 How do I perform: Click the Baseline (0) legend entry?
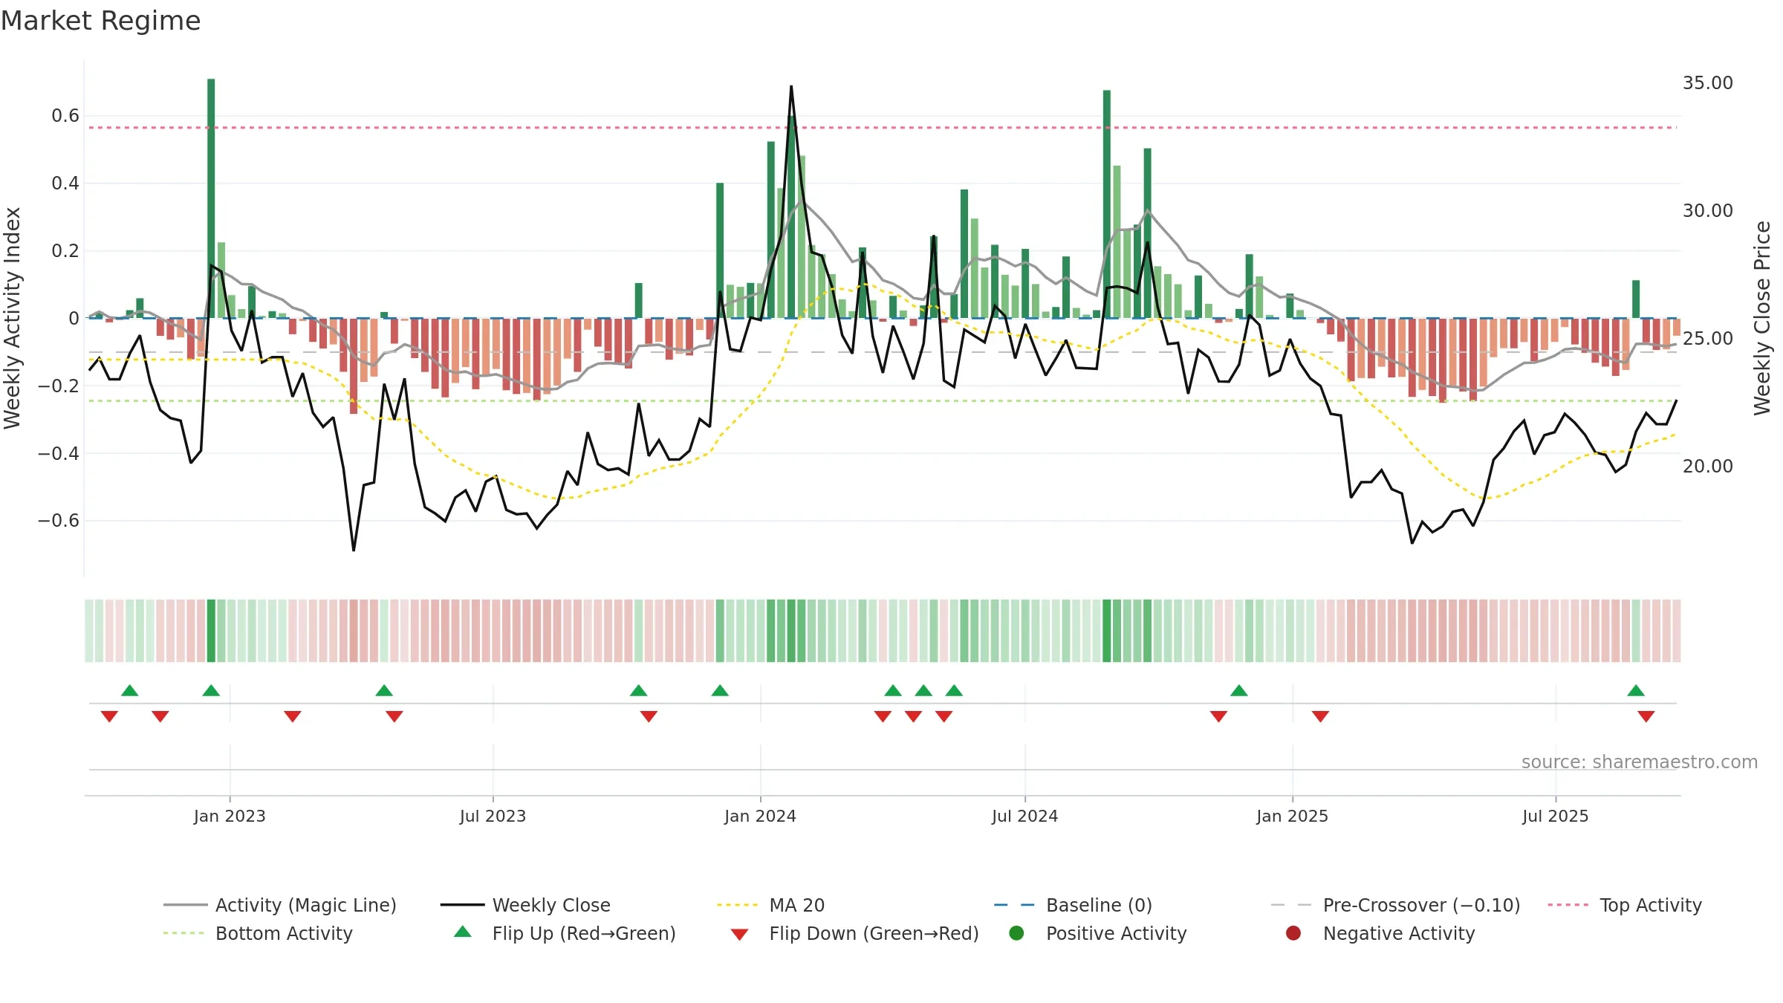(1074, 905)
